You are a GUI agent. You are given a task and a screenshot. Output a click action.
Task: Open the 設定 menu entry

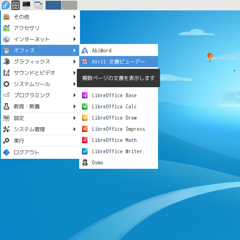coord(40,118)
